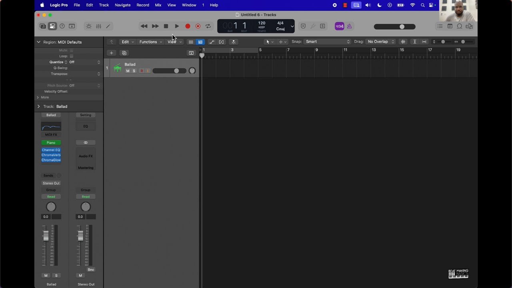Click the horizontal auto zoom button
Viewport: 512px width, 288px height.
(x=424, y=42)
